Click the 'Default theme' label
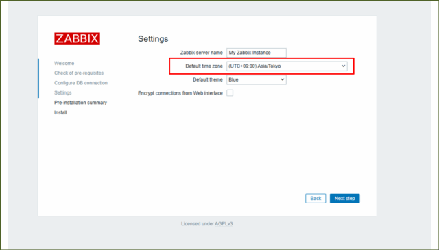The height and width of the screenshot is (250, 439). [208, 79]
